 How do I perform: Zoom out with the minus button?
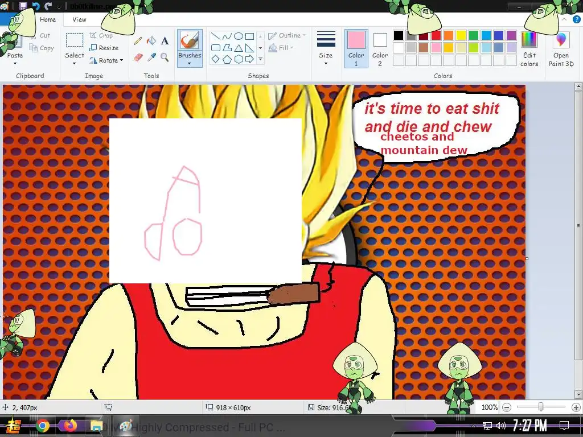506,407
